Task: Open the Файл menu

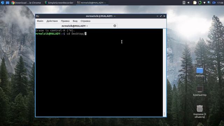Action: 40,21
